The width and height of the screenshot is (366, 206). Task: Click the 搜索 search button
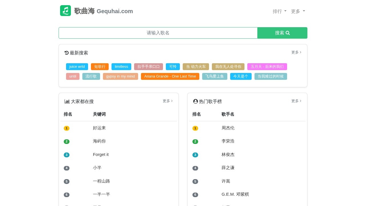tap(282, 33)
